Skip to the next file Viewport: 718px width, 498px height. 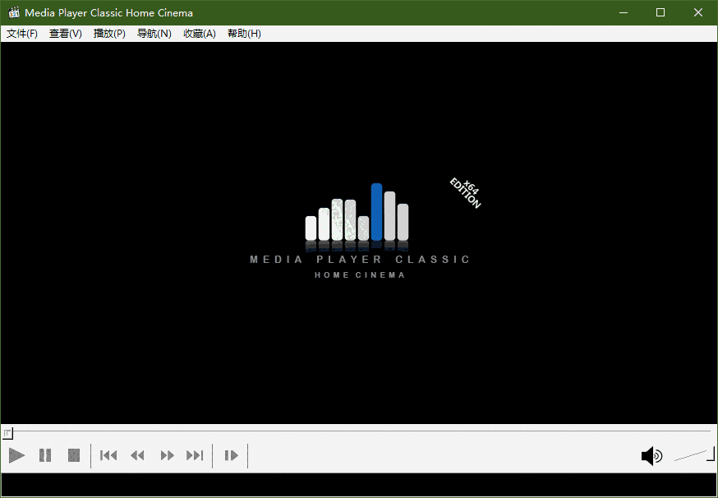(x=195, y=455)
